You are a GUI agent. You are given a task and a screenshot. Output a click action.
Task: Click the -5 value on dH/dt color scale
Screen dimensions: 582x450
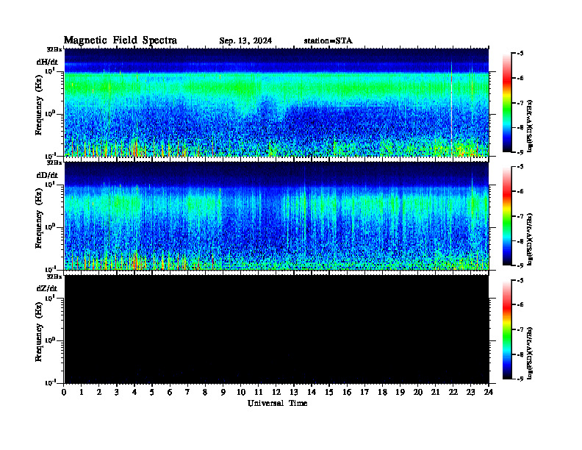click(520, 54)
